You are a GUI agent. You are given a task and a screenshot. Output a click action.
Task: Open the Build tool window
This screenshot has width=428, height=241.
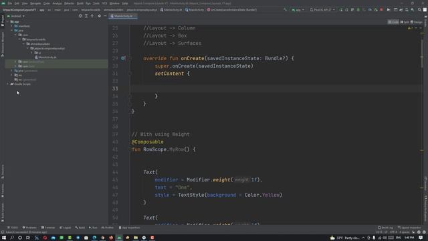[80, 228]
